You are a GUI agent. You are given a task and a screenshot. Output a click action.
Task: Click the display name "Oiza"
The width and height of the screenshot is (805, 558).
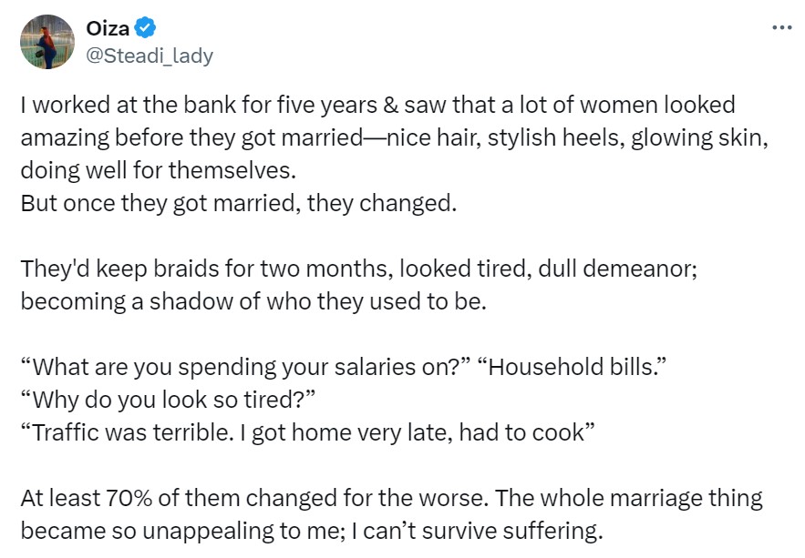(x=108, y=29)
